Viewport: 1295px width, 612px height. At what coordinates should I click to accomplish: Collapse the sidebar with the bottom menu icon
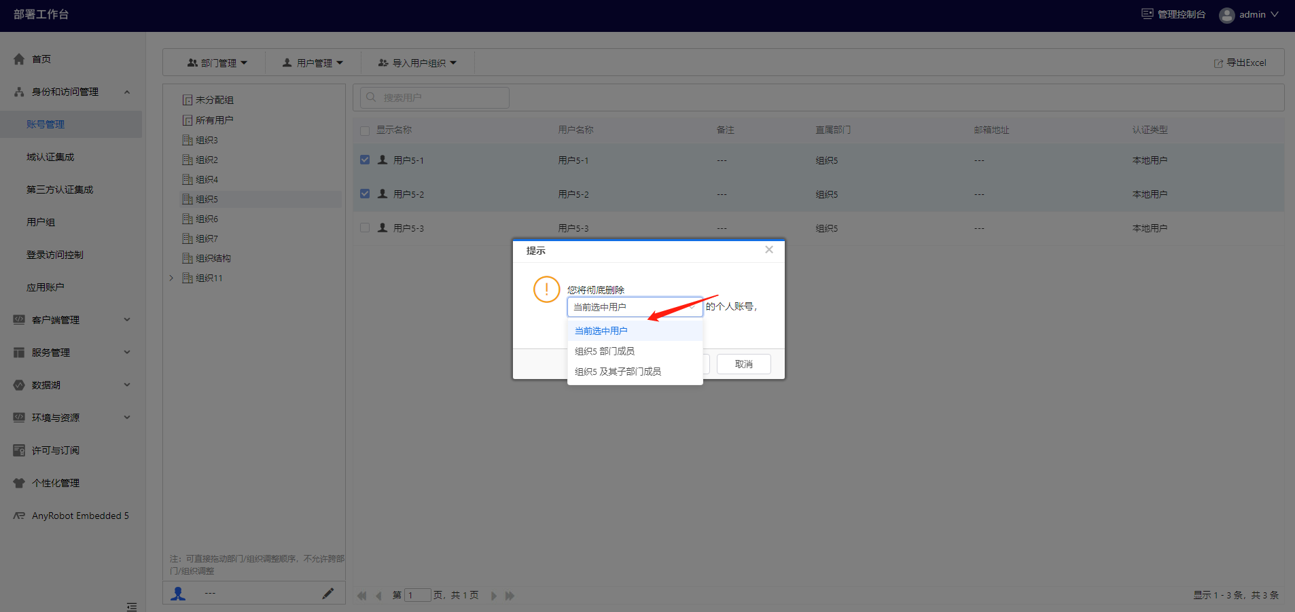click(x=131, y=607)
